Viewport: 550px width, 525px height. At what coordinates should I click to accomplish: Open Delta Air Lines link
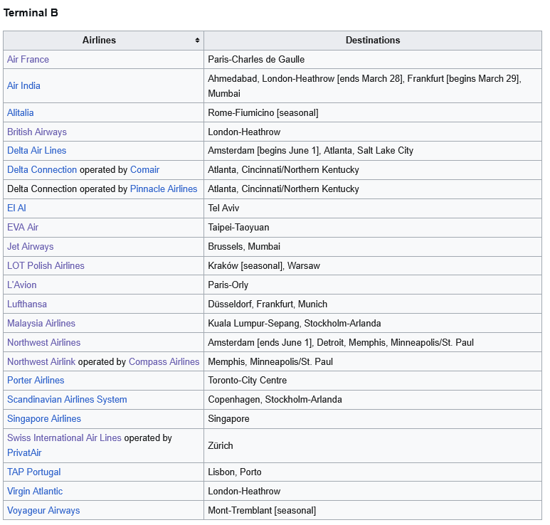36,151
